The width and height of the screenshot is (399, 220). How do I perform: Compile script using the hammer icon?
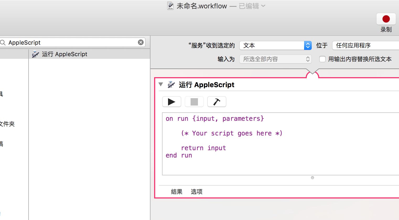pyautogui.click(x=217, y=102)
